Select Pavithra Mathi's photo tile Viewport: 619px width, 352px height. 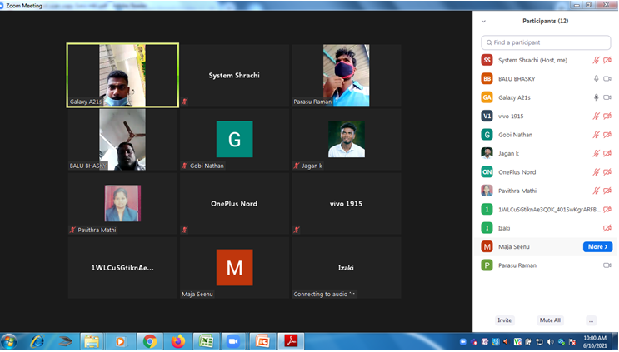(122, 203)
